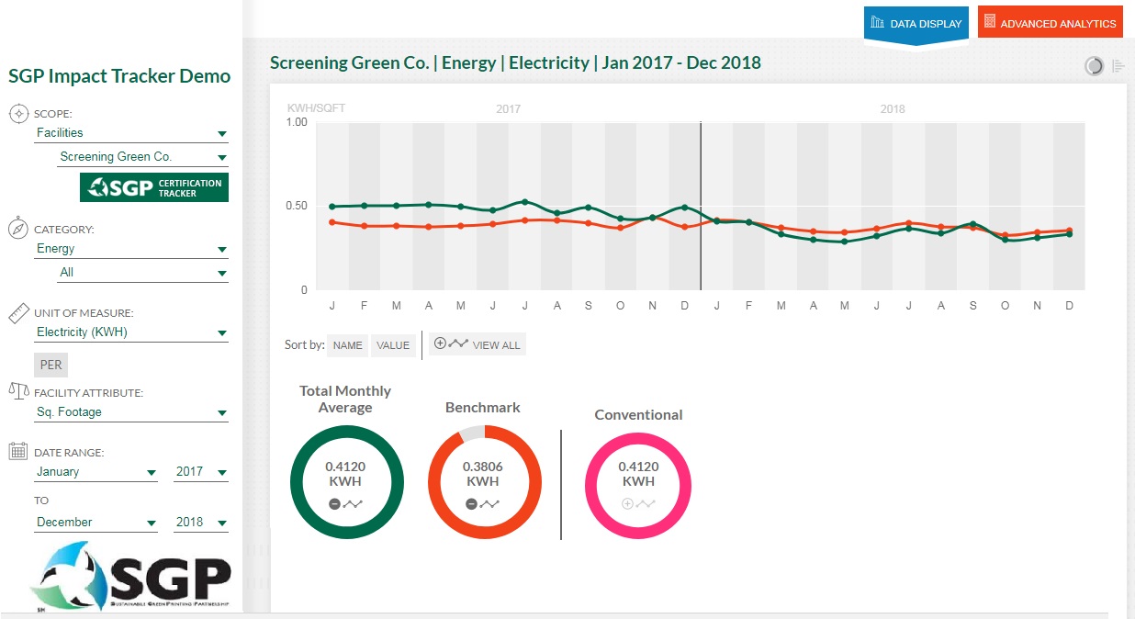Click the green line's May 2018 low point
The height and width of the screenshot is (619, 1135).
(x=845, y=242)
